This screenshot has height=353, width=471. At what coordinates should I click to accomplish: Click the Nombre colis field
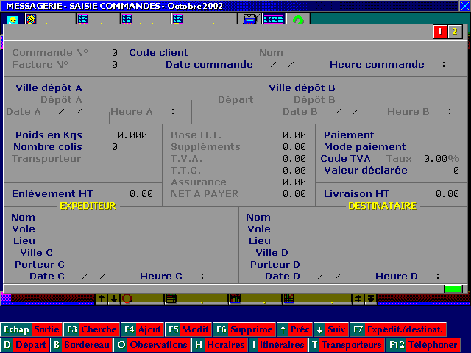115,147
